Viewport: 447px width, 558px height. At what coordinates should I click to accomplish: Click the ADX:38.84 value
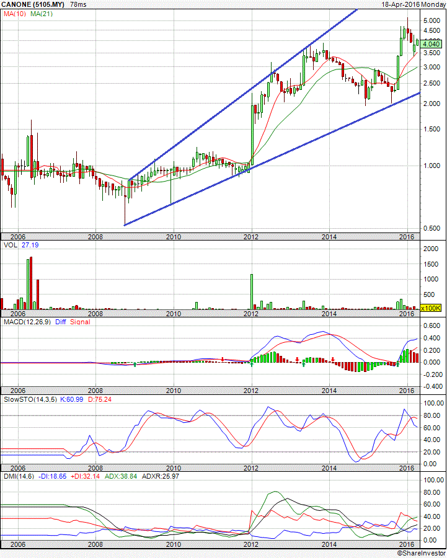coord(121,476)
